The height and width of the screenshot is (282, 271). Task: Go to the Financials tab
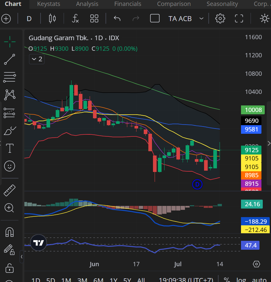click(x=128, y=4)
